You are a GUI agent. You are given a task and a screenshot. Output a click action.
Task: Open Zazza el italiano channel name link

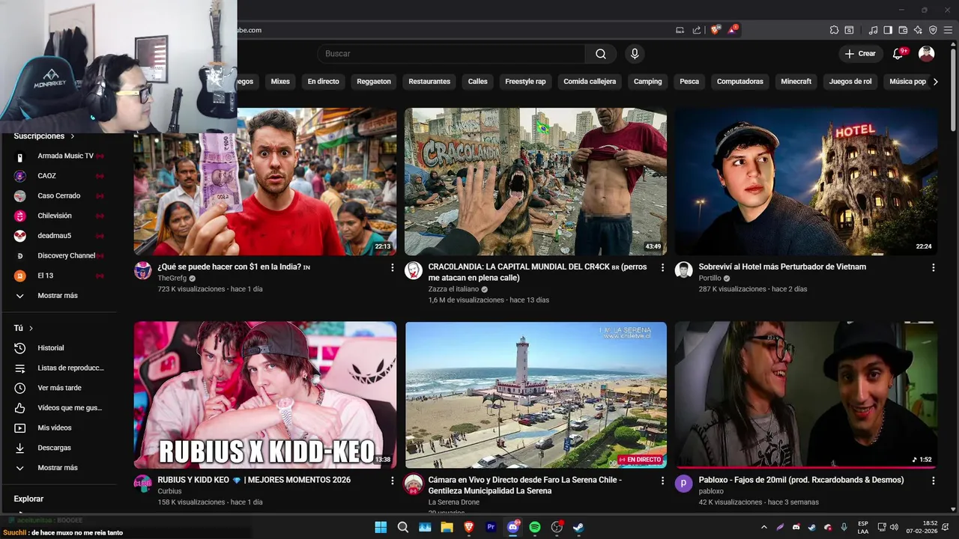point(453,289)
